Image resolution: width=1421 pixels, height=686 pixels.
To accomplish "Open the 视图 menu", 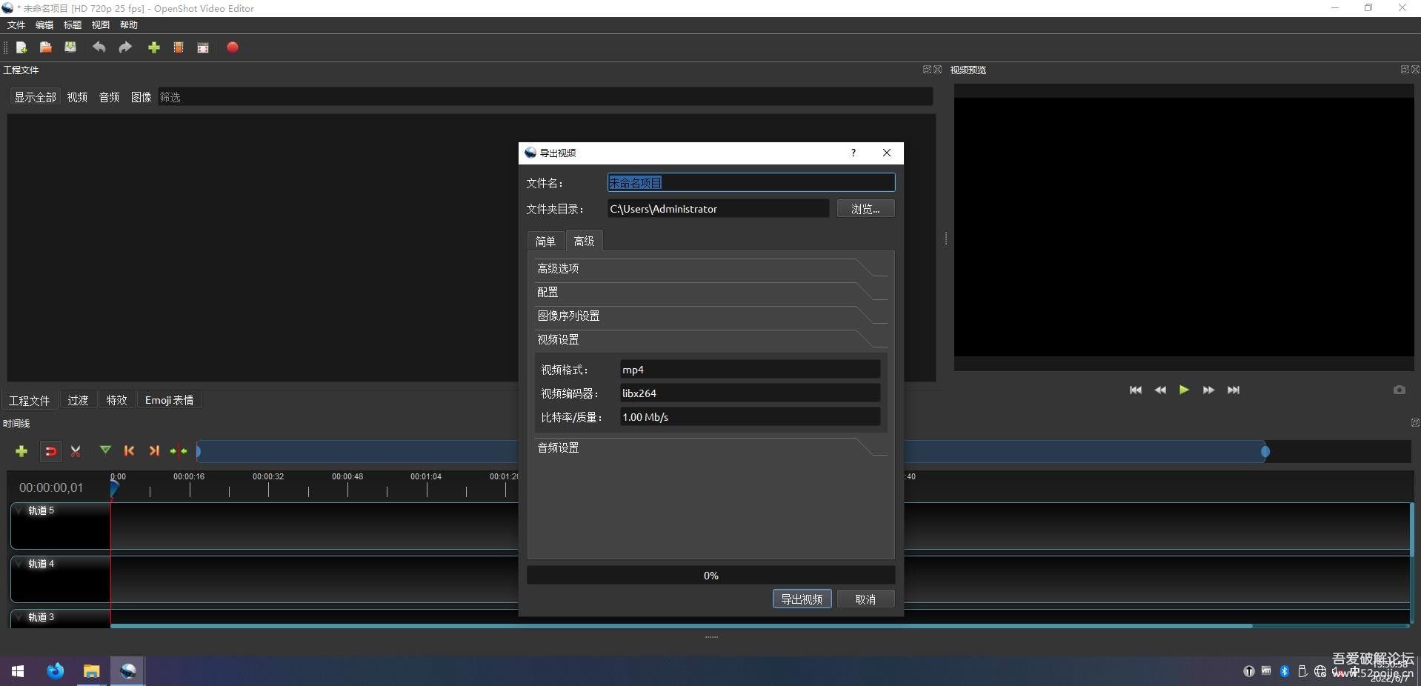I will (101, 25).
